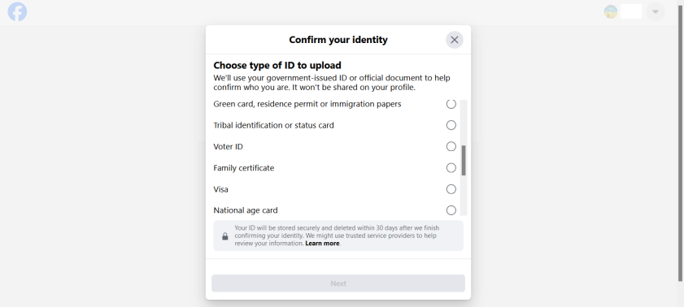This screenshot has width=684, height=307.
Task: Click the Next button
Action: click(338, 283)
